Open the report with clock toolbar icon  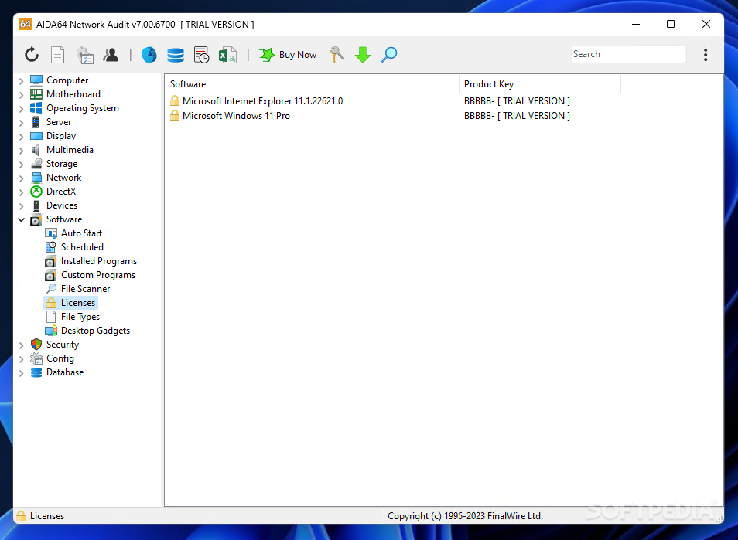(x=201, y=55)
